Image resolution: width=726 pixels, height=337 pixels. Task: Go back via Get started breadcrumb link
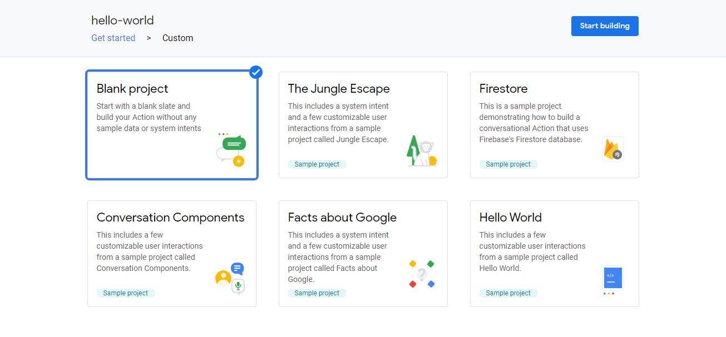click(113, 38)
